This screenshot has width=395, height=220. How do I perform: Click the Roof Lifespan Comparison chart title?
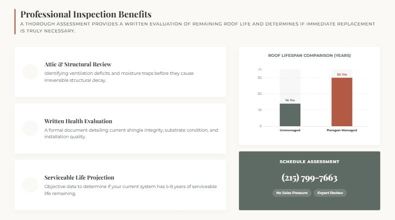point(309,55)
